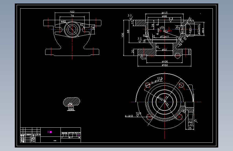
Task: Select the 4-ø18 hole callout
Action: [x=129, y=116]
